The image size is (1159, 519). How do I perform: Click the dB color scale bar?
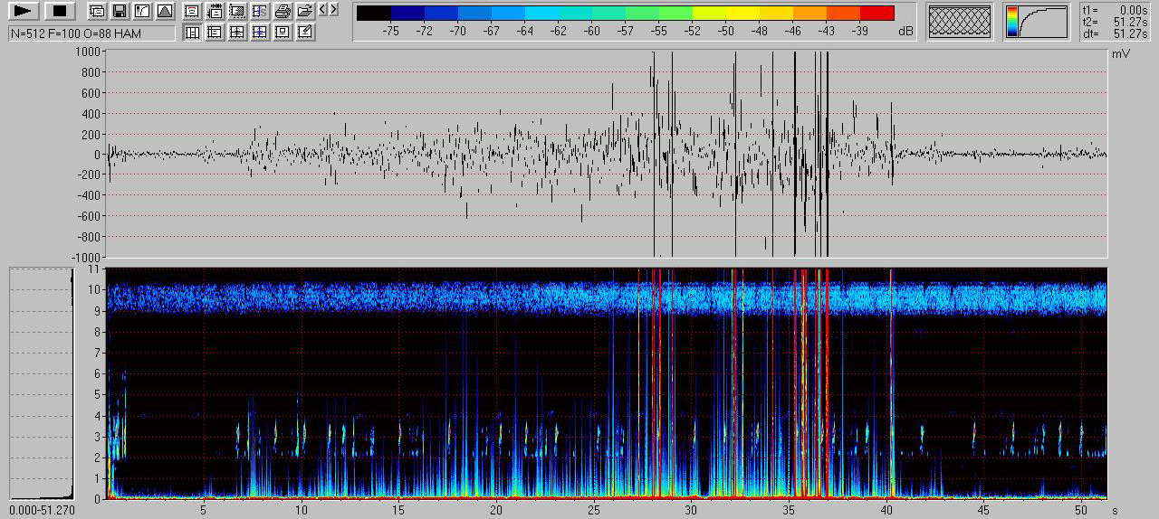pyautogui.click(x=625, y=13)
